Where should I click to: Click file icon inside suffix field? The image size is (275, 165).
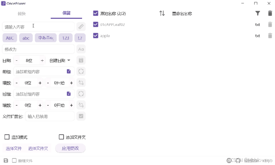(x=69, y=94)
